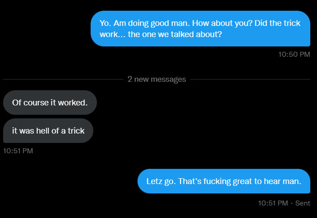Click the word "worked." in the gray bubble
Screen dimensions: 317x218
[74, 103]
